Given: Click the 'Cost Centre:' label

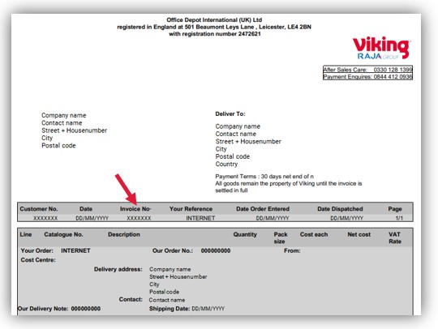Looking at the screenshot, I should [38, 260].
